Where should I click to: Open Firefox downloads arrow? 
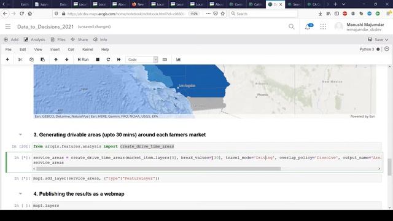pos(320,14)
